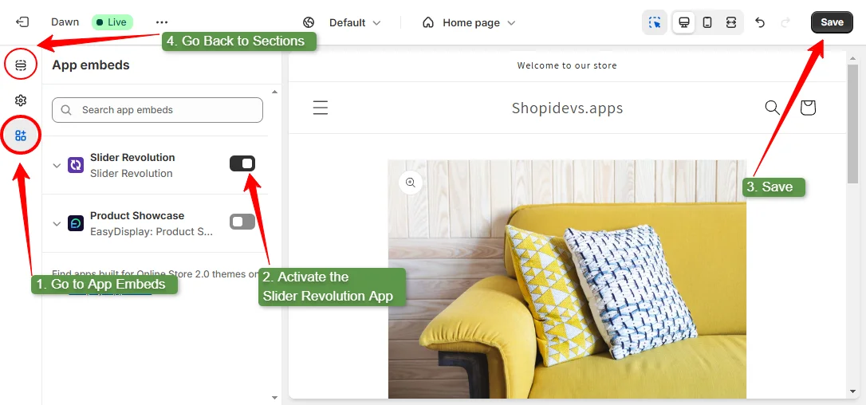
Task: Click the exit editor icon
Action: click(22, 22)
